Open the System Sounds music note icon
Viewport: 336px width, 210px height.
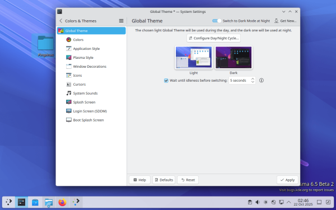click(68, 93)
